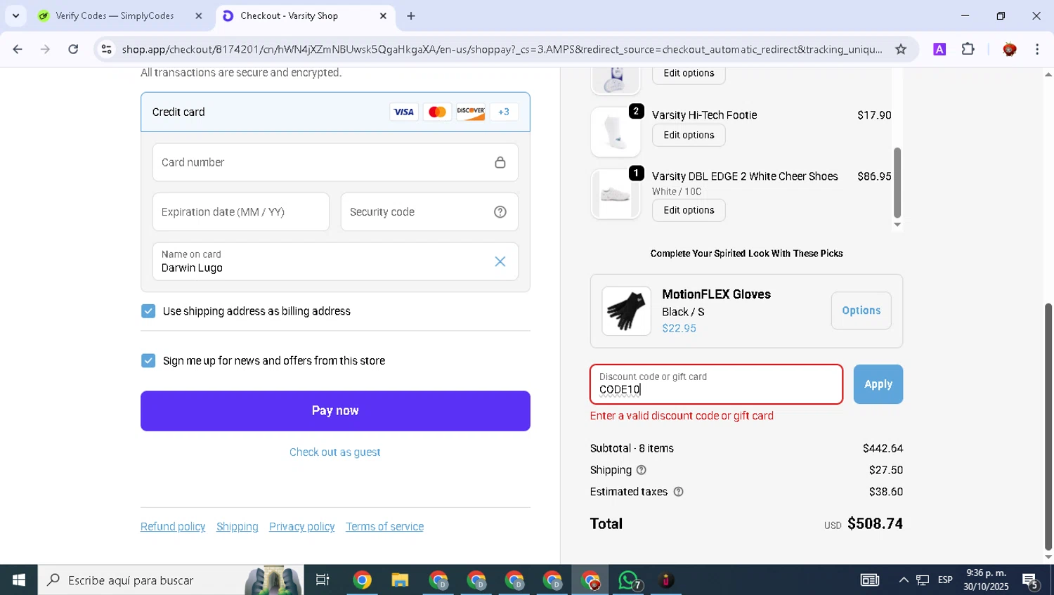The height and width of the screenshot is (595, 1054).
Task: Click the Name on card field
Action: click(335, 261)
